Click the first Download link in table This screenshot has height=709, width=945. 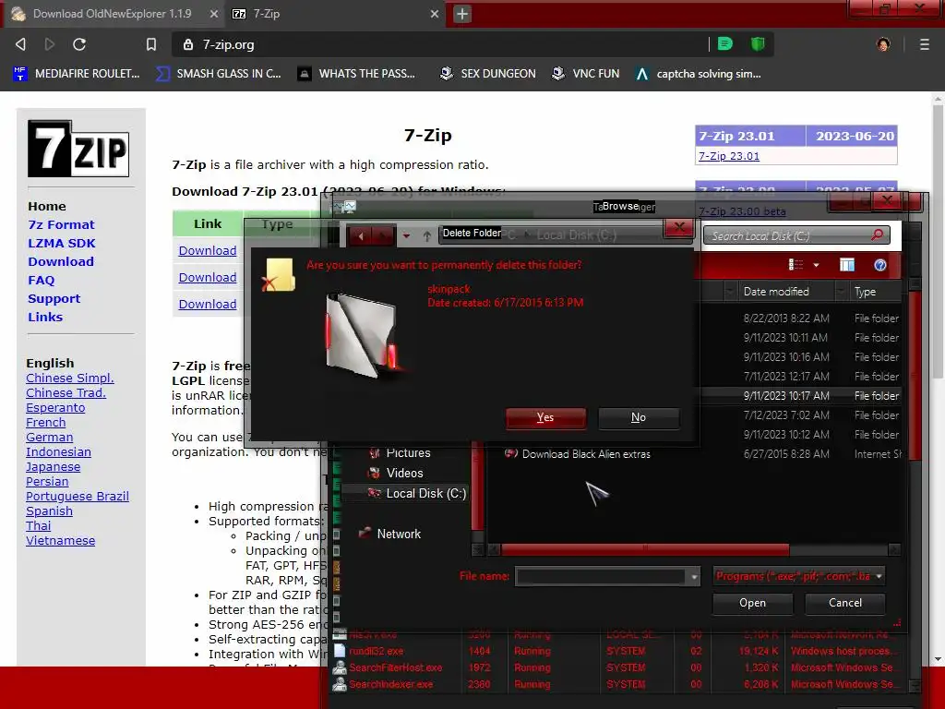tap(208, 251)
